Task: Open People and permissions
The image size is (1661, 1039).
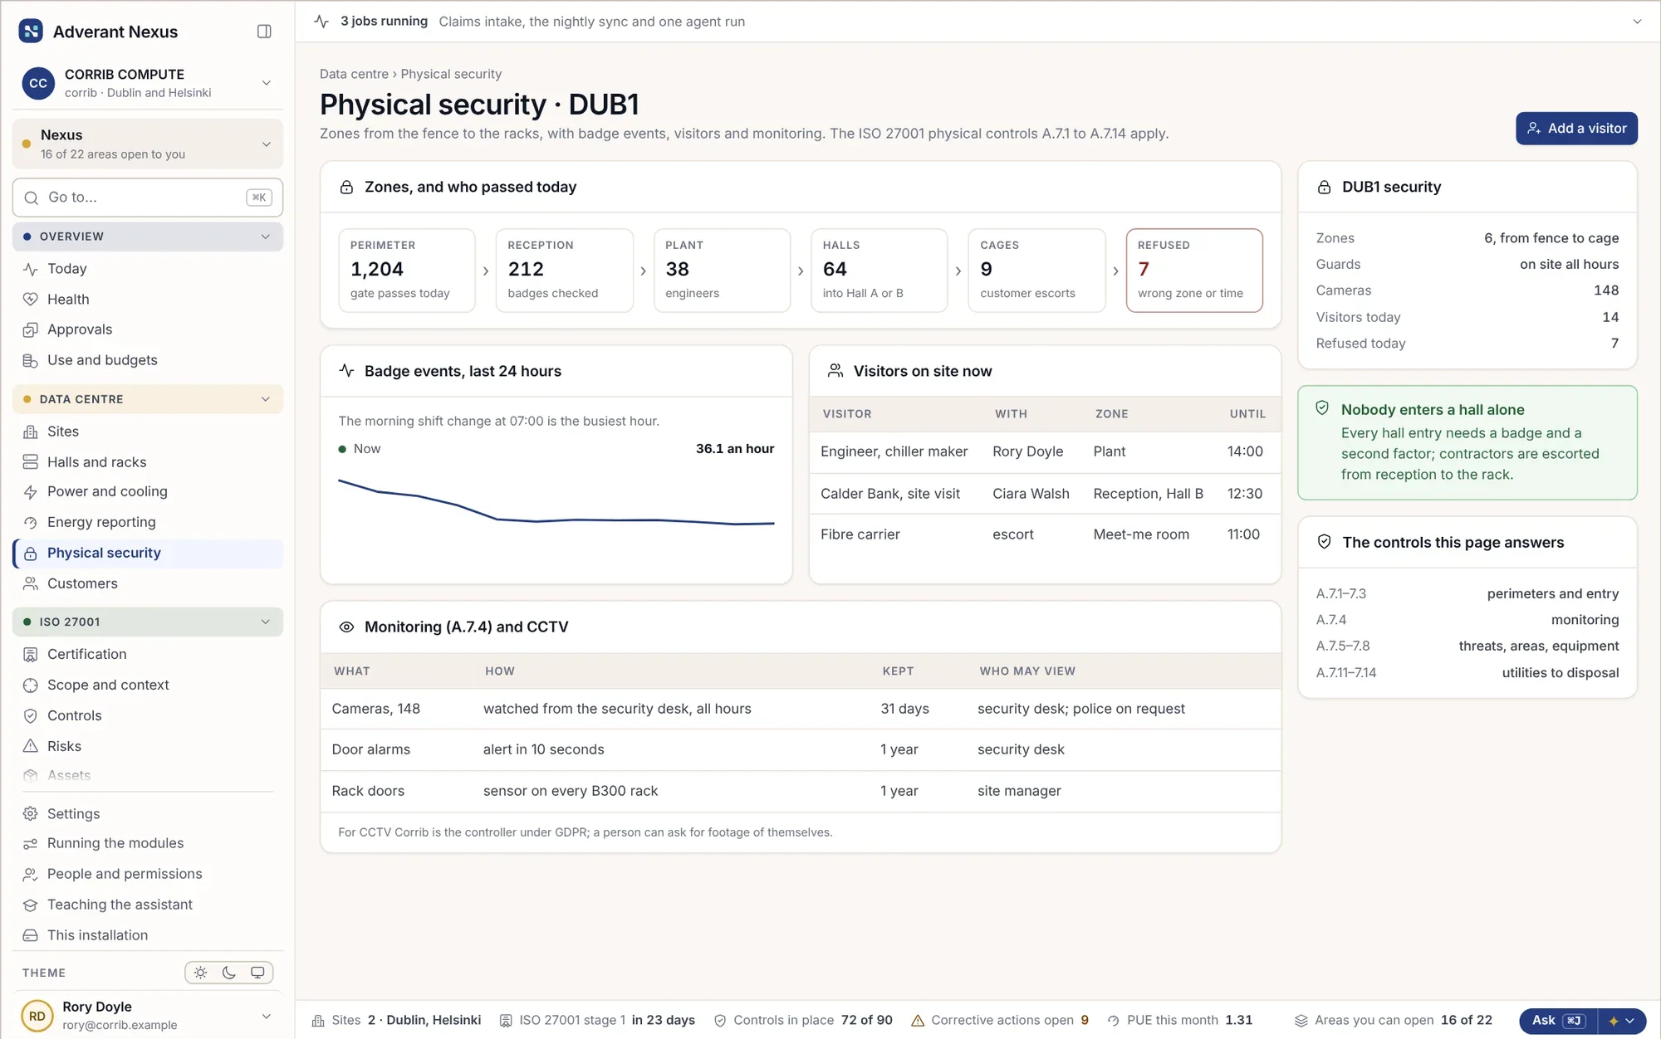Action: [148, 874]
